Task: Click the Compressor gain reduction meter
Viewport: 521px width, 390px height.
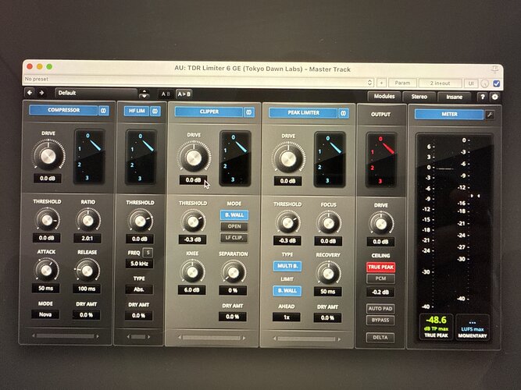Action: click(89, 156)
